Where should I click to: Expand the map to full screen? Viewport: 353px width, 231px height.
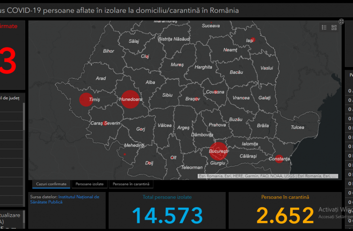(342, 21)
